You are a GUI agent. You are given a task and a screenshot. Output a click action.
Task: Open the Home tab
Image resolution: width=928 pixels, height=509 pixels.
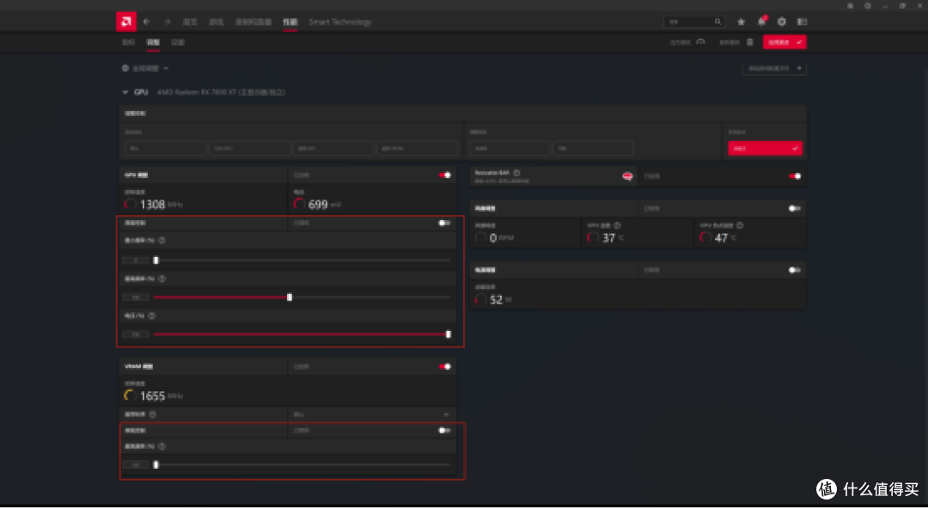click(x=190, y=21)
